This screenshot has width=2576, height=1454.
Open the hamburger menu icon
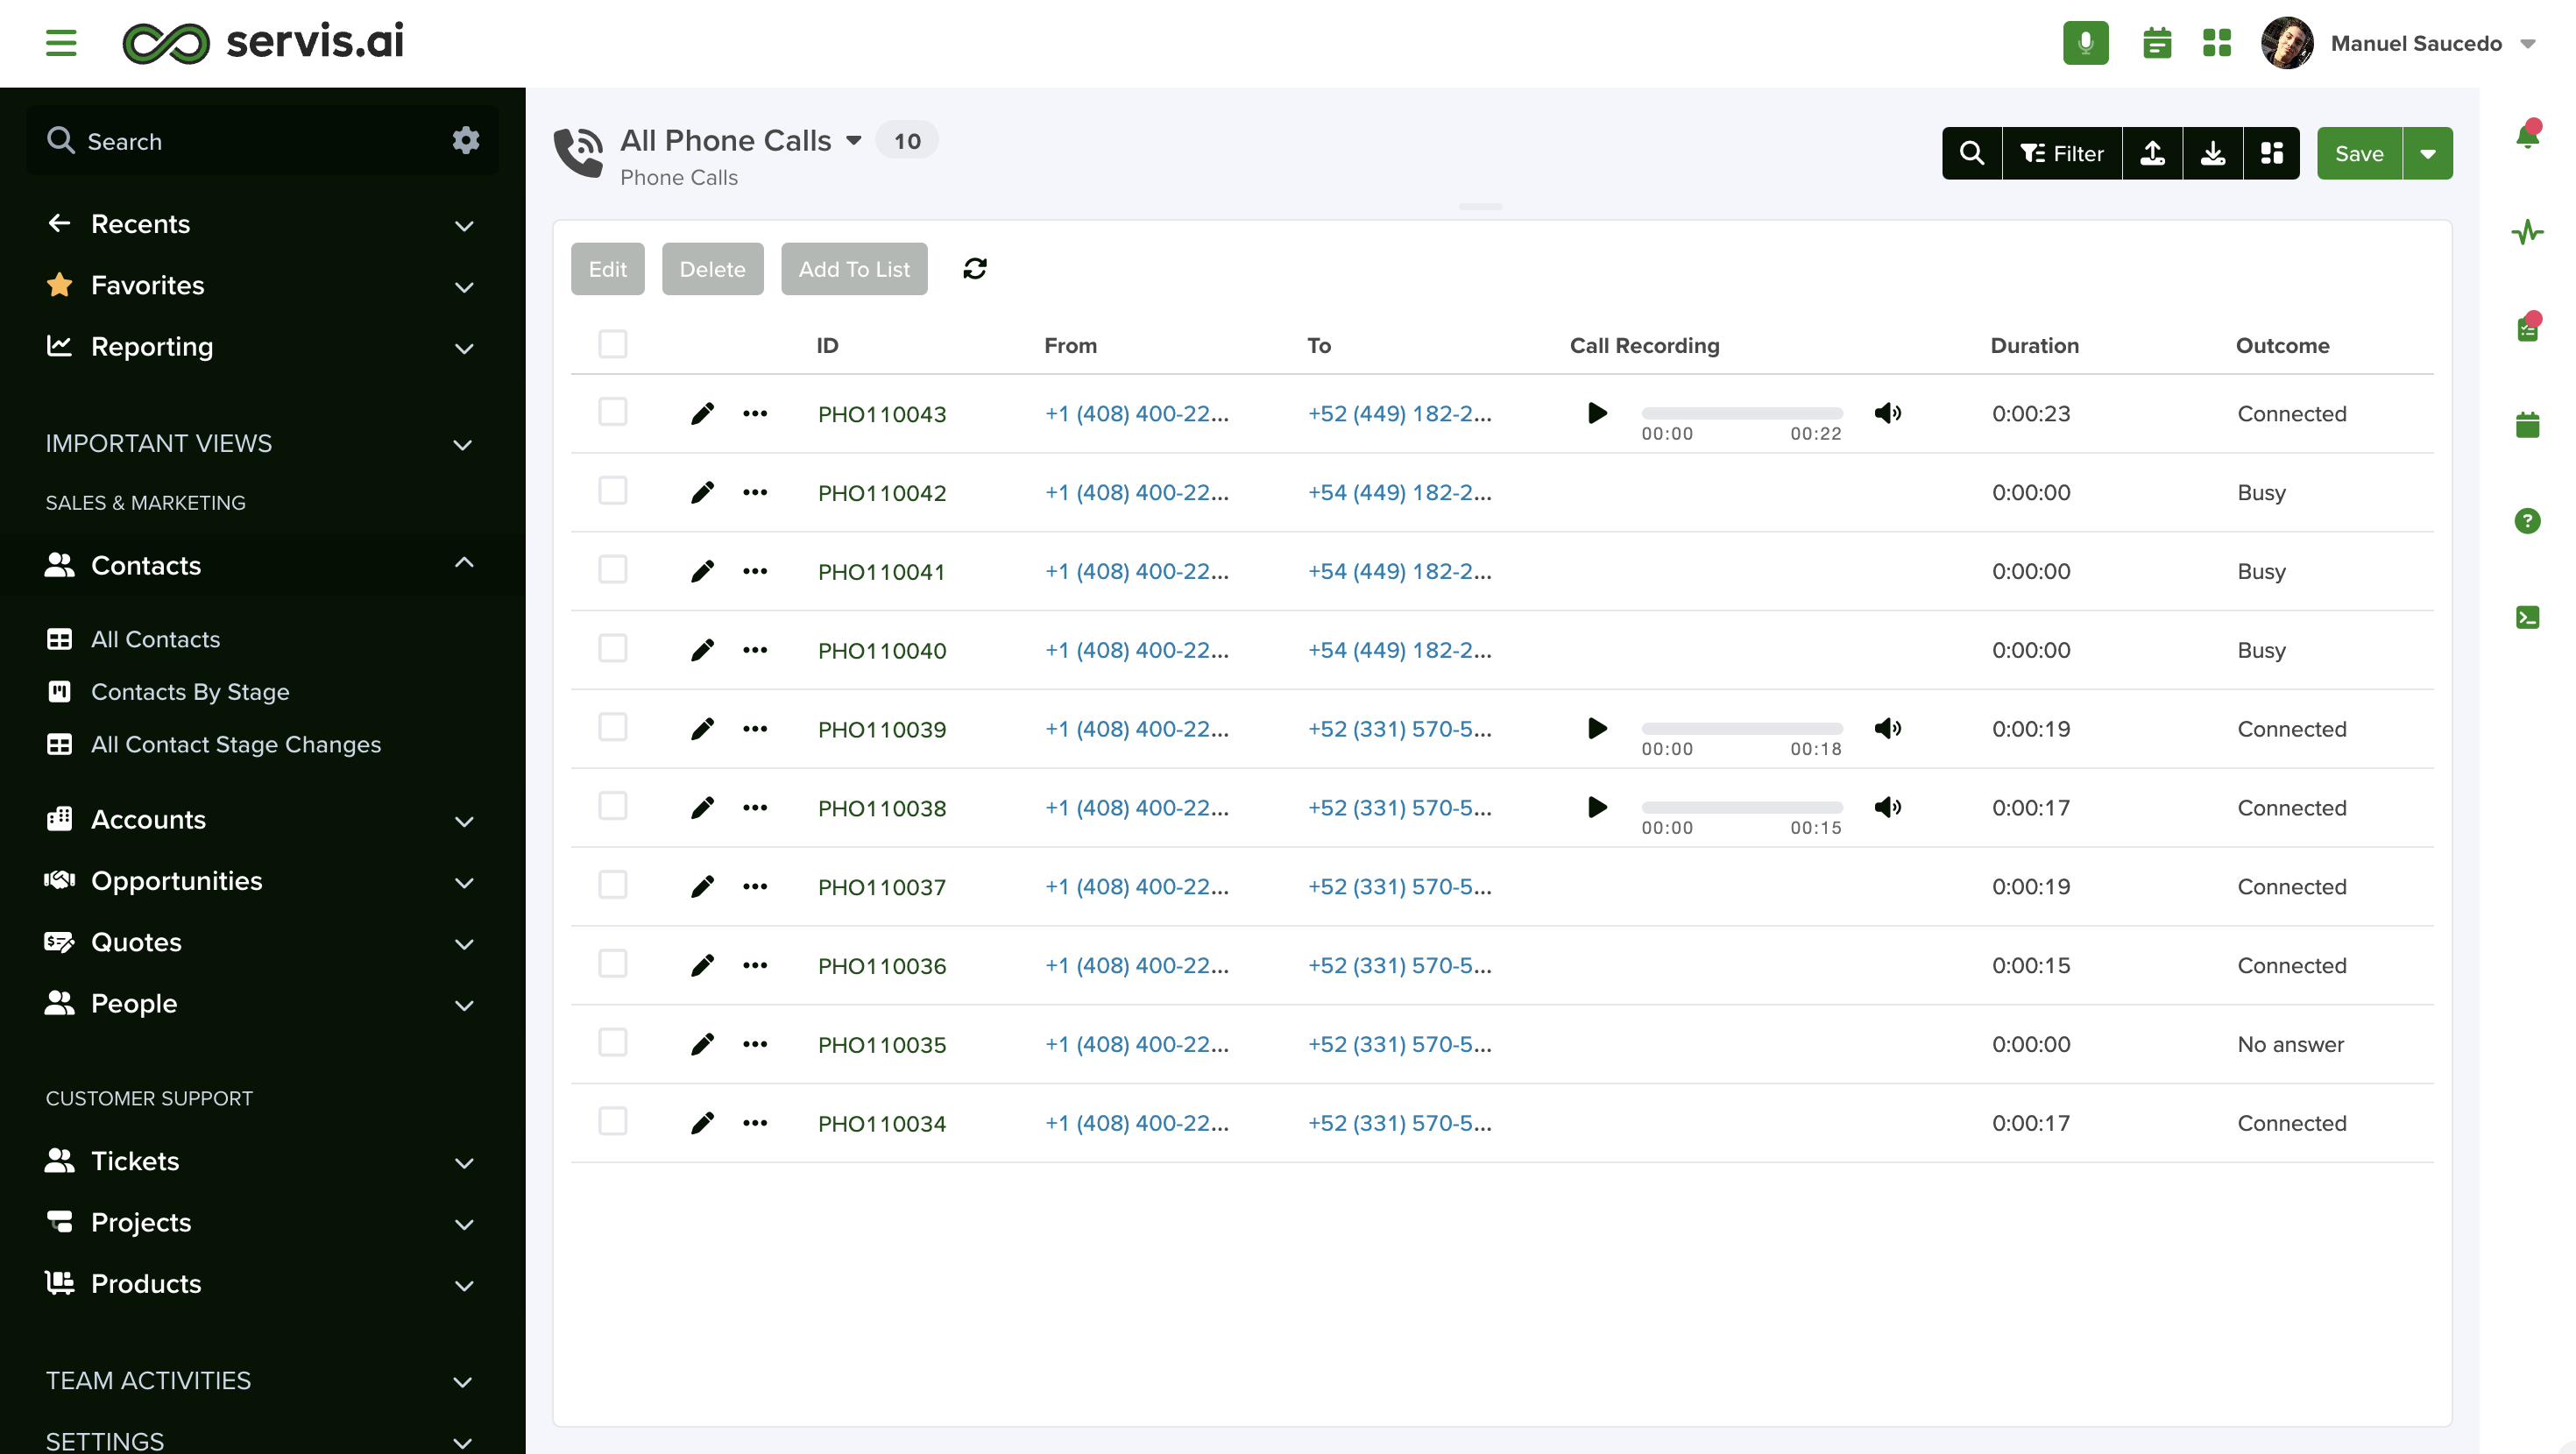pos(61,43)
